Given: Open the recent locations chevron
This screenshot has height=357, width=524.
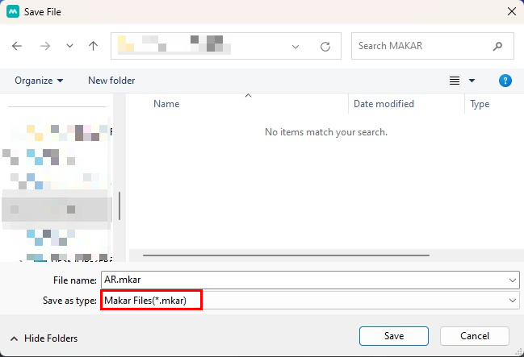Looking at the screenshot, I should click(x=69, y=46).
